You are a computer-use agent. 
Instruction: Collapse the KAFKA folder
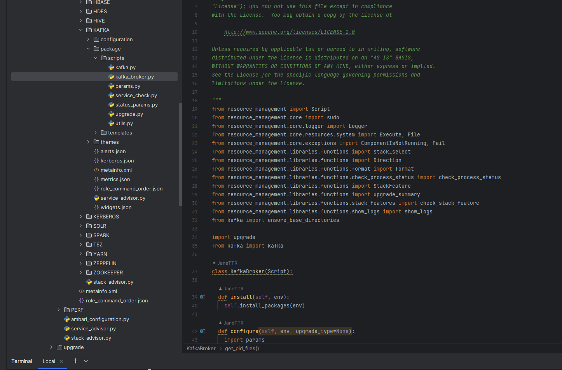tap(81, 30)
